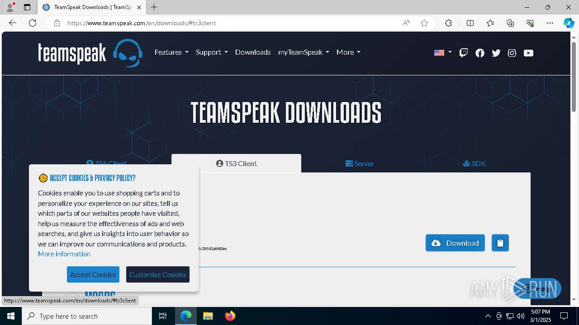Visit the TeamSpeak Facebook page icon
The image size is (579, 325).
point(480,53)
